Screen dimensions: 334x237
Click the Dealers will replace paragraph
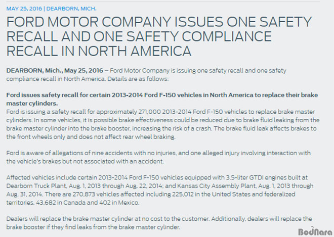[x=159, y=223]
